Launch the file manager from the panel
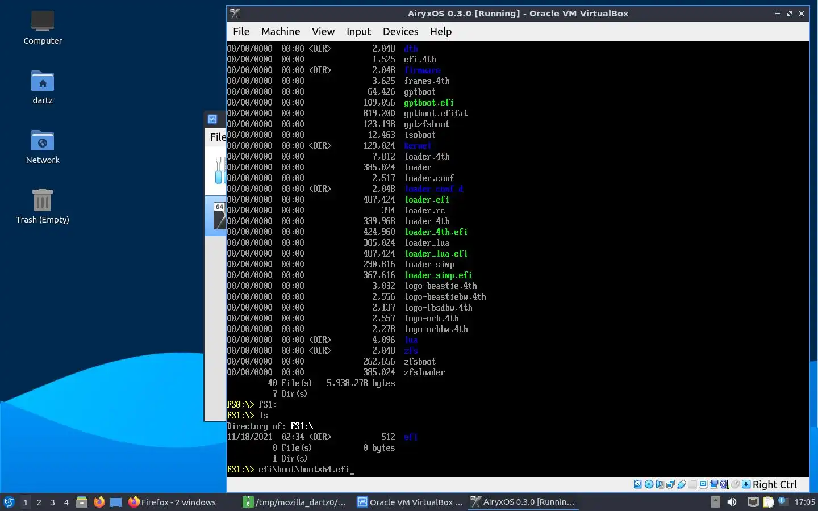Viewport: 818px width, 511px height. 82,502
